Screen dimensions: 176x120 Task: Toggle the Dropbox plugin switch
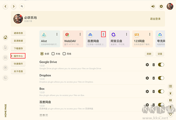click(x=161, y=78)
